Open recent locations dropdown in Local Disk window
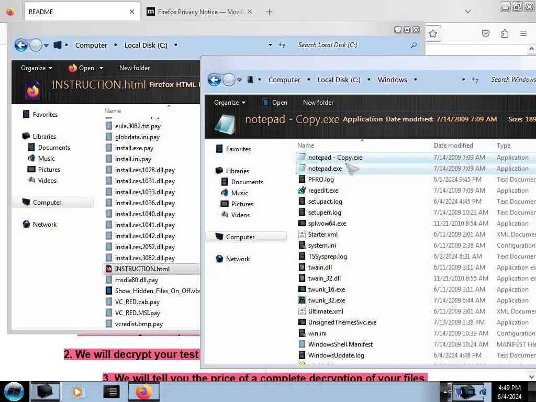Screen dimensions: 536x402 coord(46,45)
